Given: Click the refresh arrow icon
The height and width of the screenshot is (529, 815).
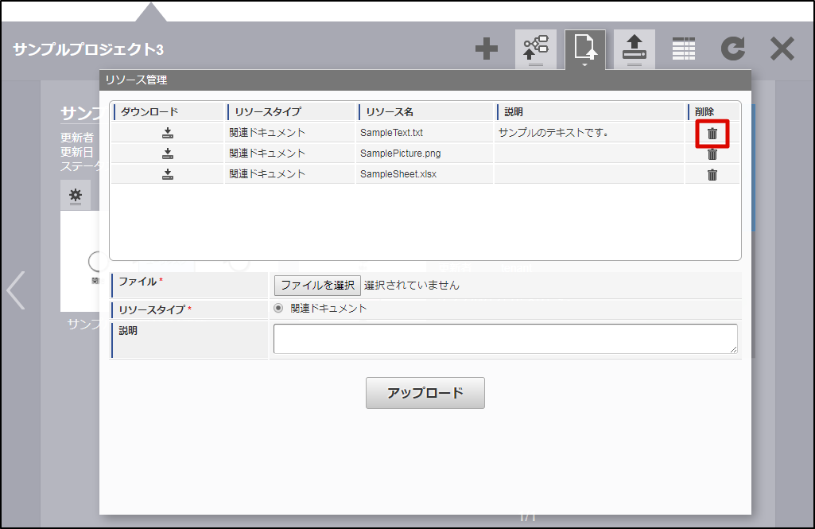Looking at the screenshot, I should pyautogui.click(x=733, y=49).
